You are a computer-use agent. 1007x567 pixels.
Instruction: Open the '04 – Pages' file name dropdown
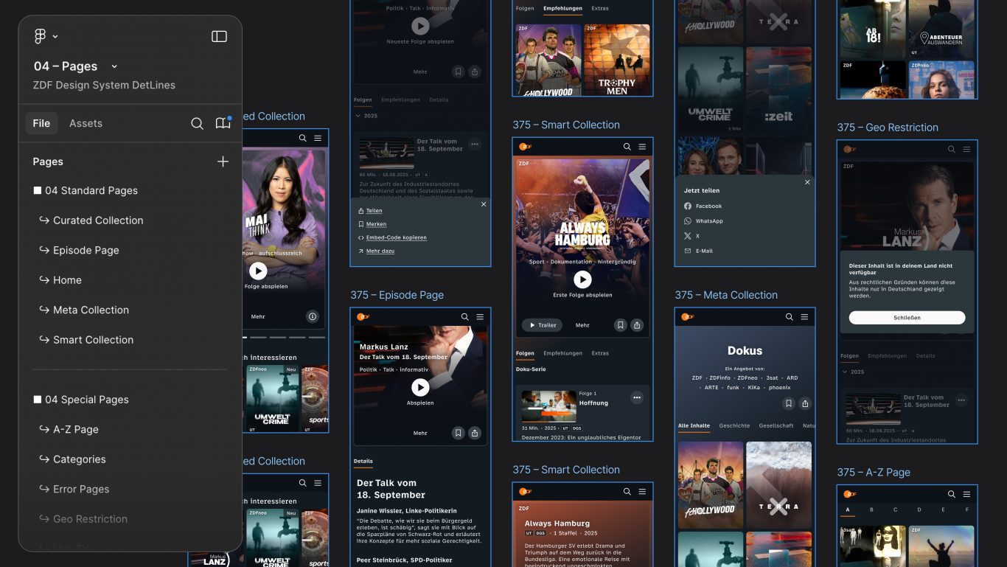[x=76, y=66]
